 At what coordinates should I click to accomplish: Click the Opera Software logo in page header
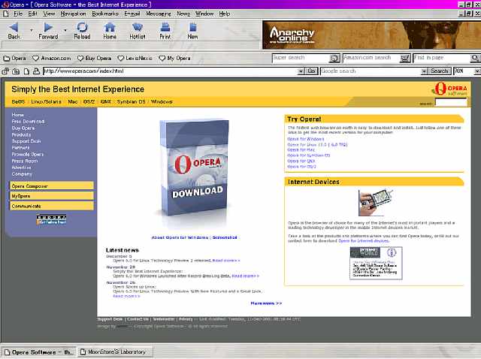450,89
